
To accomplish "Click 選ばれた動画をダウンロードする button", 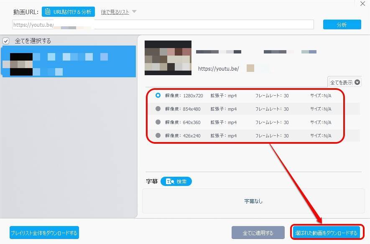I will tap(326, 233).
